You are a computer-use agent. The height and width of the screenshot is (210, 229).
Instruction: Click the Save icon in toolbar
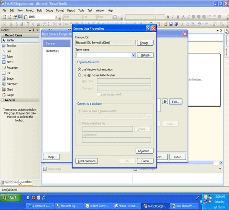click(x=171, y=24)
